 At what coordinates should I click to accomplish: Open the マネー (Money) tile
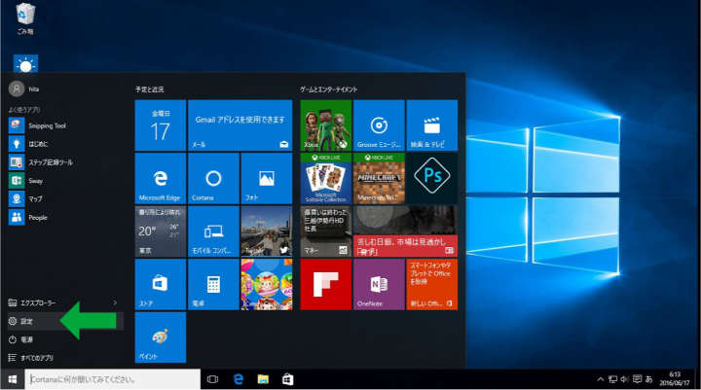(x=326, y=231)
